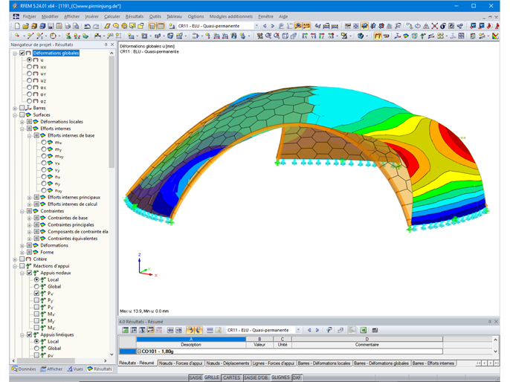
Task: Save the model with the floppy disk icon
Action: 51,26
